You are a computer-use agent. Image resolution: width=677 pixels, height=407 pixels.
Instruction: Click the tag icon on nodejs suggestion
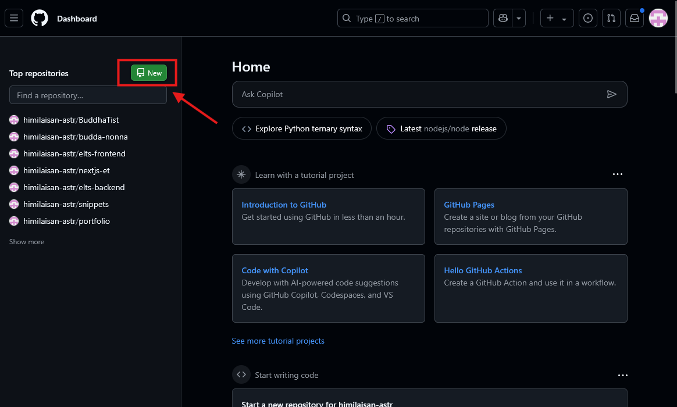[391, 129]
